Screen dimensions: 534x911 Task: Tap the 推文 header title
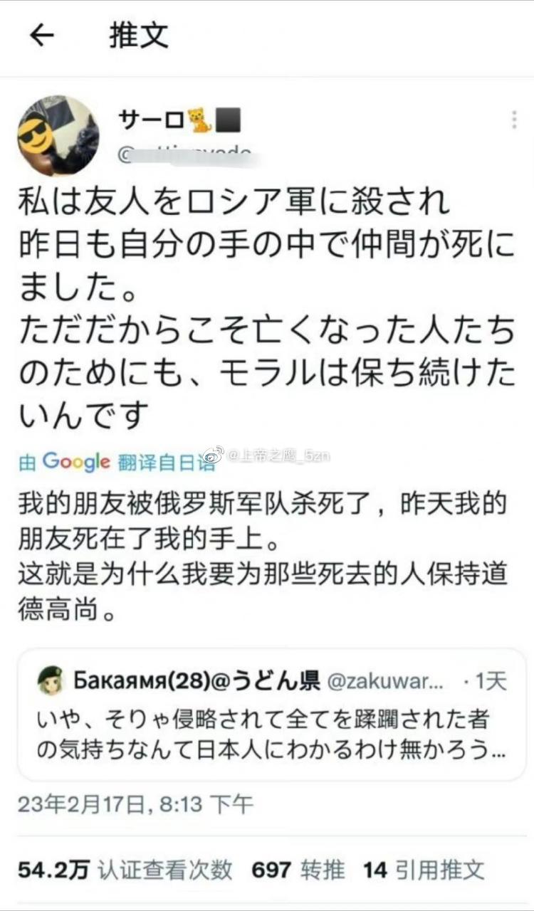pos(139,36)
